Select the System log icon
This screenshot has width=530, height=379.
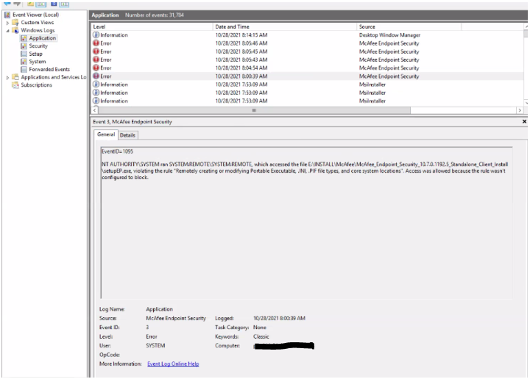24,62
